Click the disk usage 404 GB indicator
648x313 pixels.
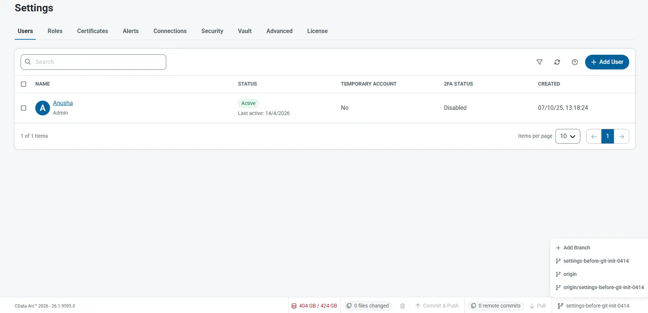coord(314,306)
